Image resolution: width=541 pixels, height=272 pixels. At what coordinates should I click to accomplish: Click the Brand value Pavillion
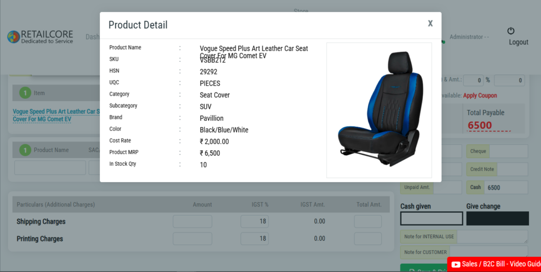point(211,118)
